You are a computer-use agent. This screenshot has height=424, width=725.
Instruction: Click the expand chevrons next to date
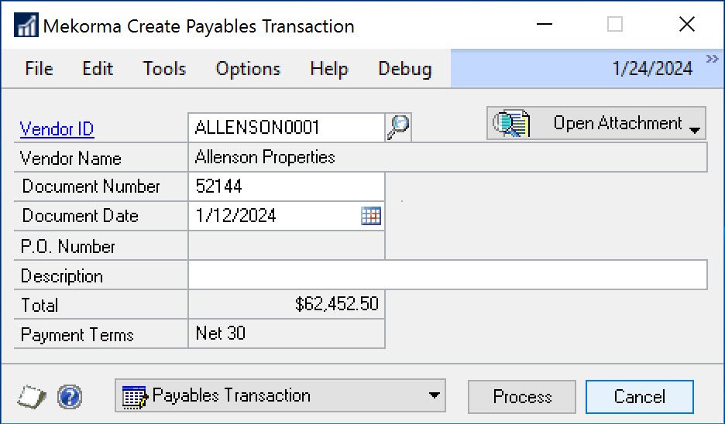(x=712, y=60)
